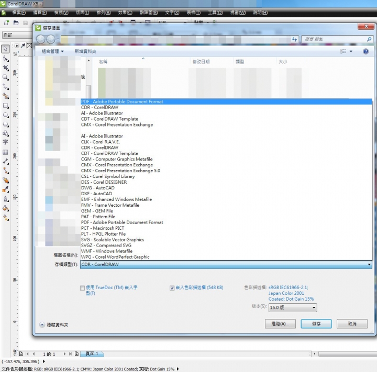Click the arrow next to cursor coordinates

click(x=44, y=362)
